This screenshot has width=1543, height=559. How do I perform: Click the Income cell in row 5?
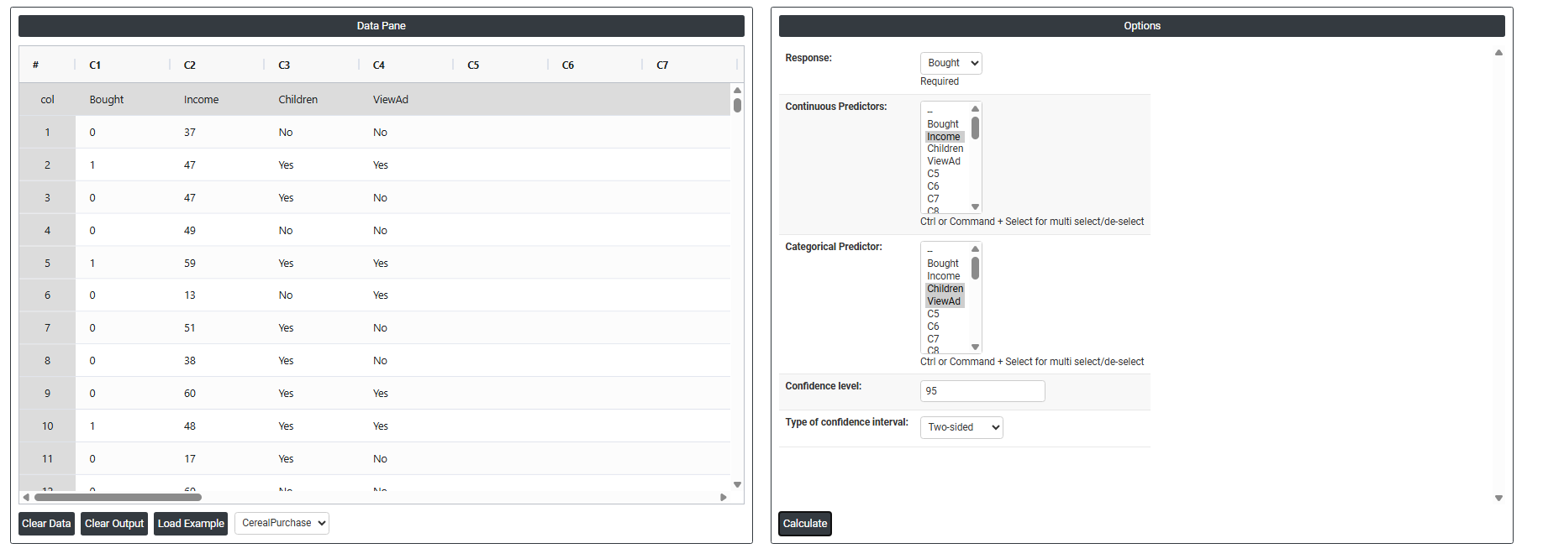coord(190,264)
